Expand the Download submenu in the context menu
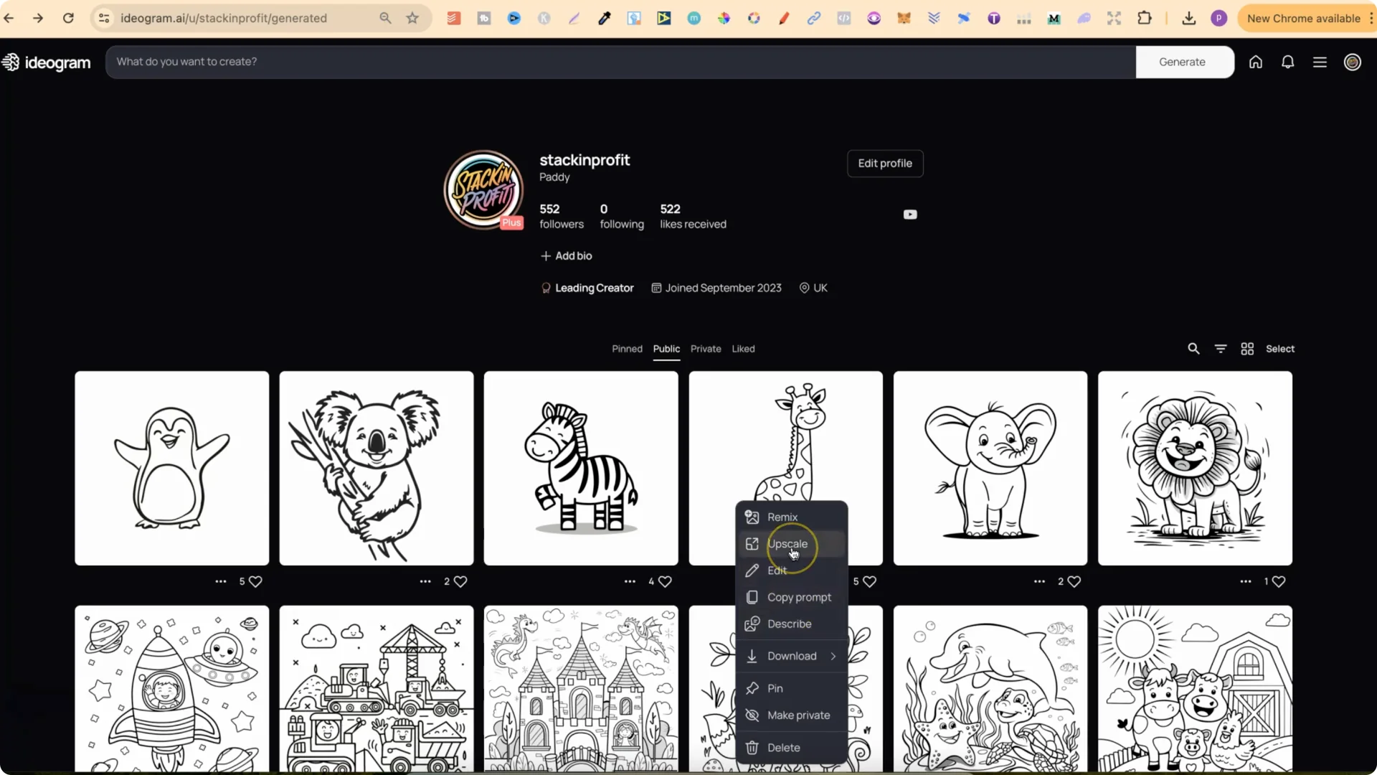The width and height of the screenshot is (1377, 775). 792,656
